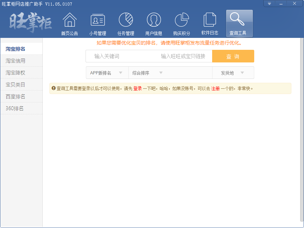Click the orange ranking optimization notice text
Screen dimensions: 304x228
coord(170,43)
